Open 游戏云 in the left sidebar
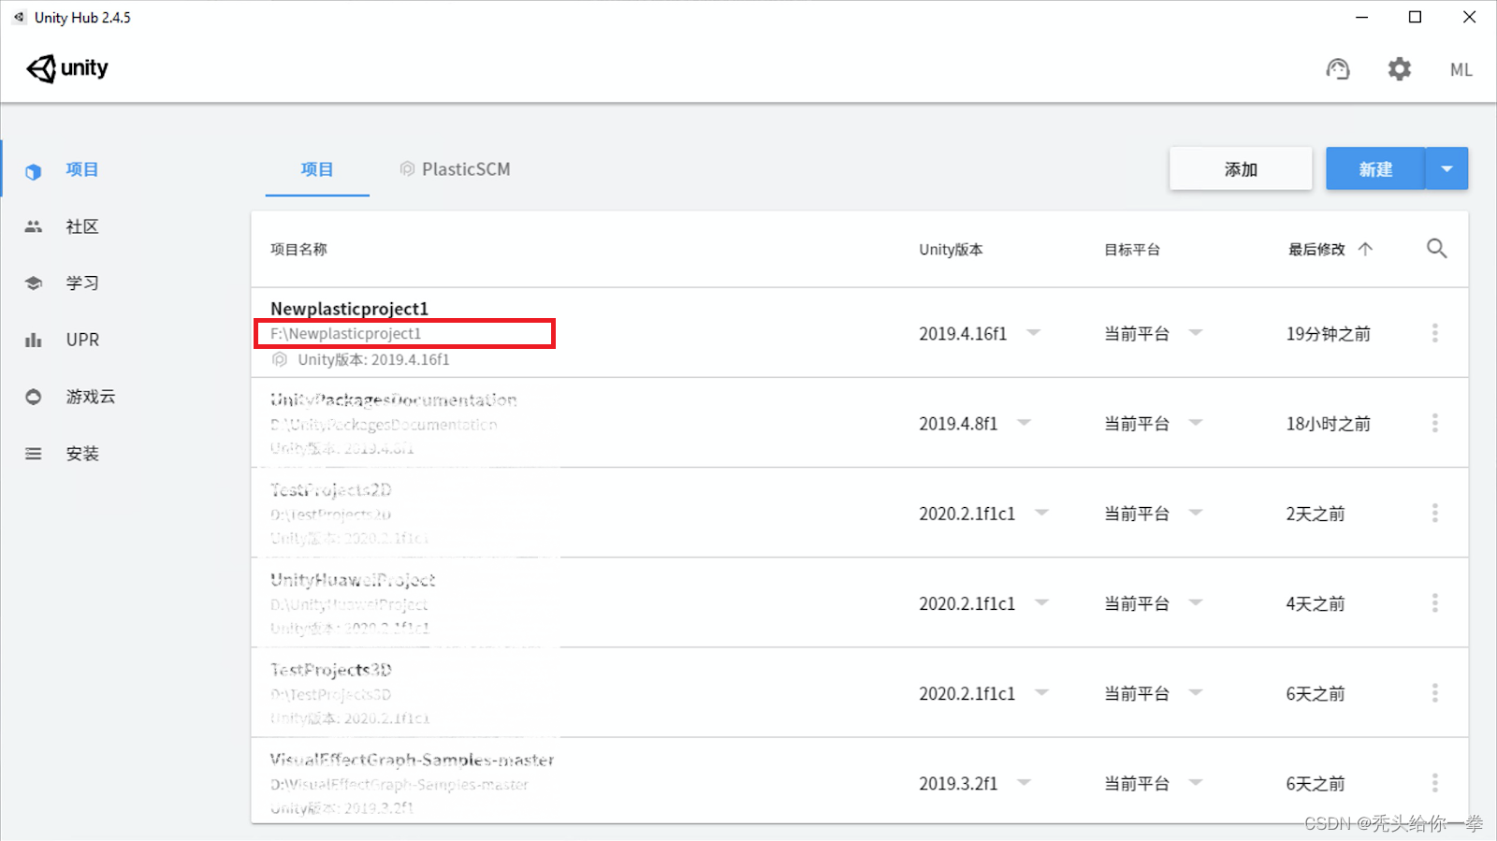 [91, 397]
